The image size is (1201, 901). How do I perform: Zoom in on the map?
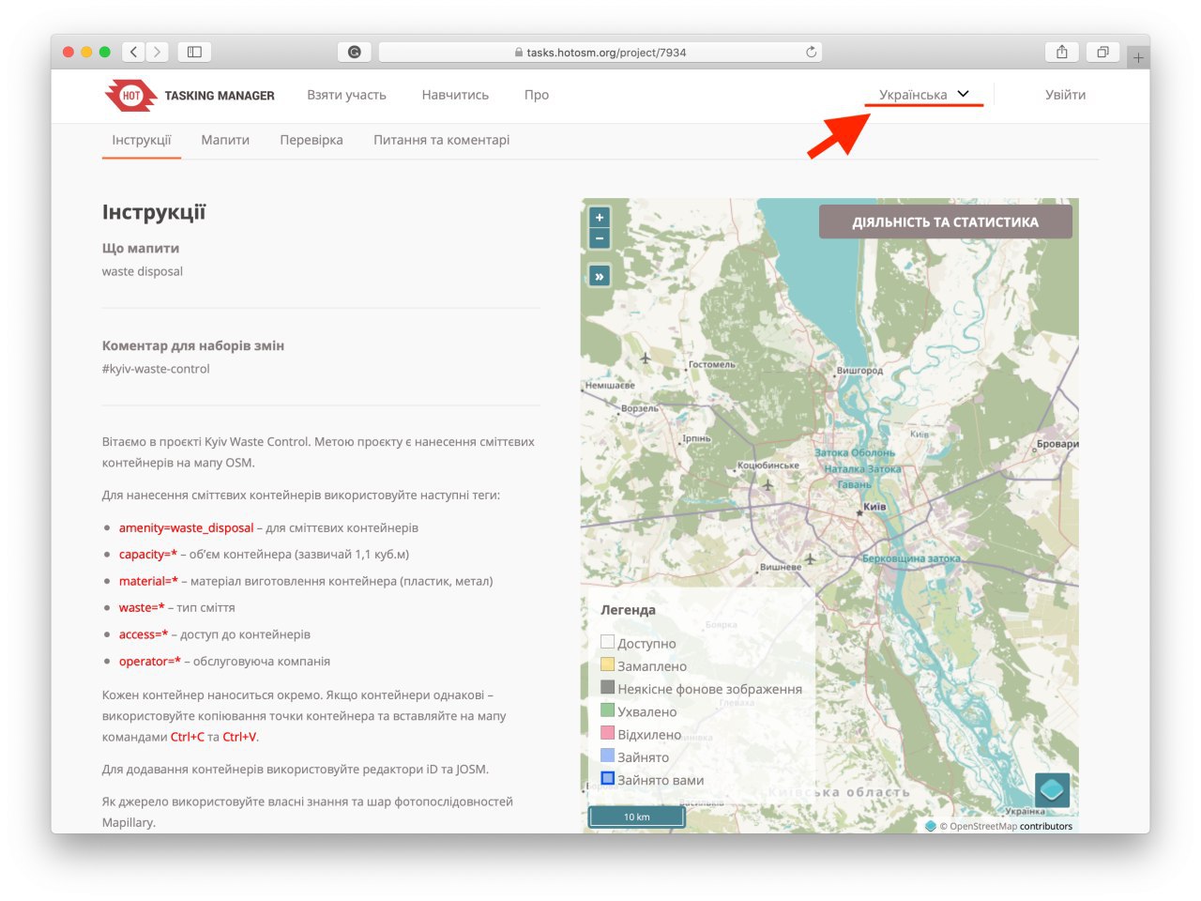click(600, 218)
